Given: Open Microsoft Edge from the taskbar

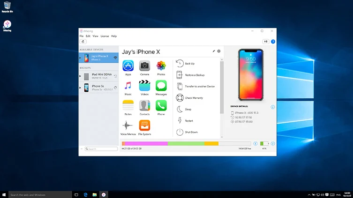Looking at the screenshot, I should (x=86, y=194).
